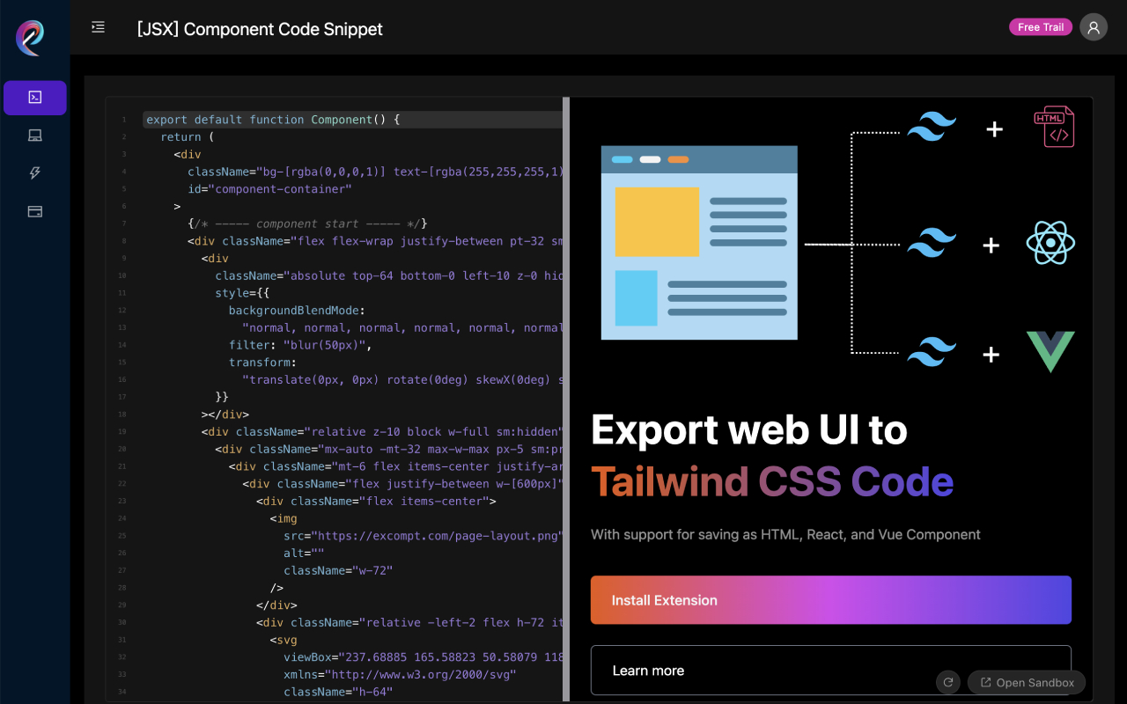Click the React logo in the preview graphic
This screenshot has height=704, width=1127.
(x=1050, y=243)
